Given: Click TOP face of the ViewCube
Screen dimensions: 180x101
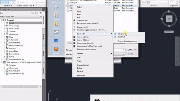Looking at the screenshot, I should coord(169,19).
